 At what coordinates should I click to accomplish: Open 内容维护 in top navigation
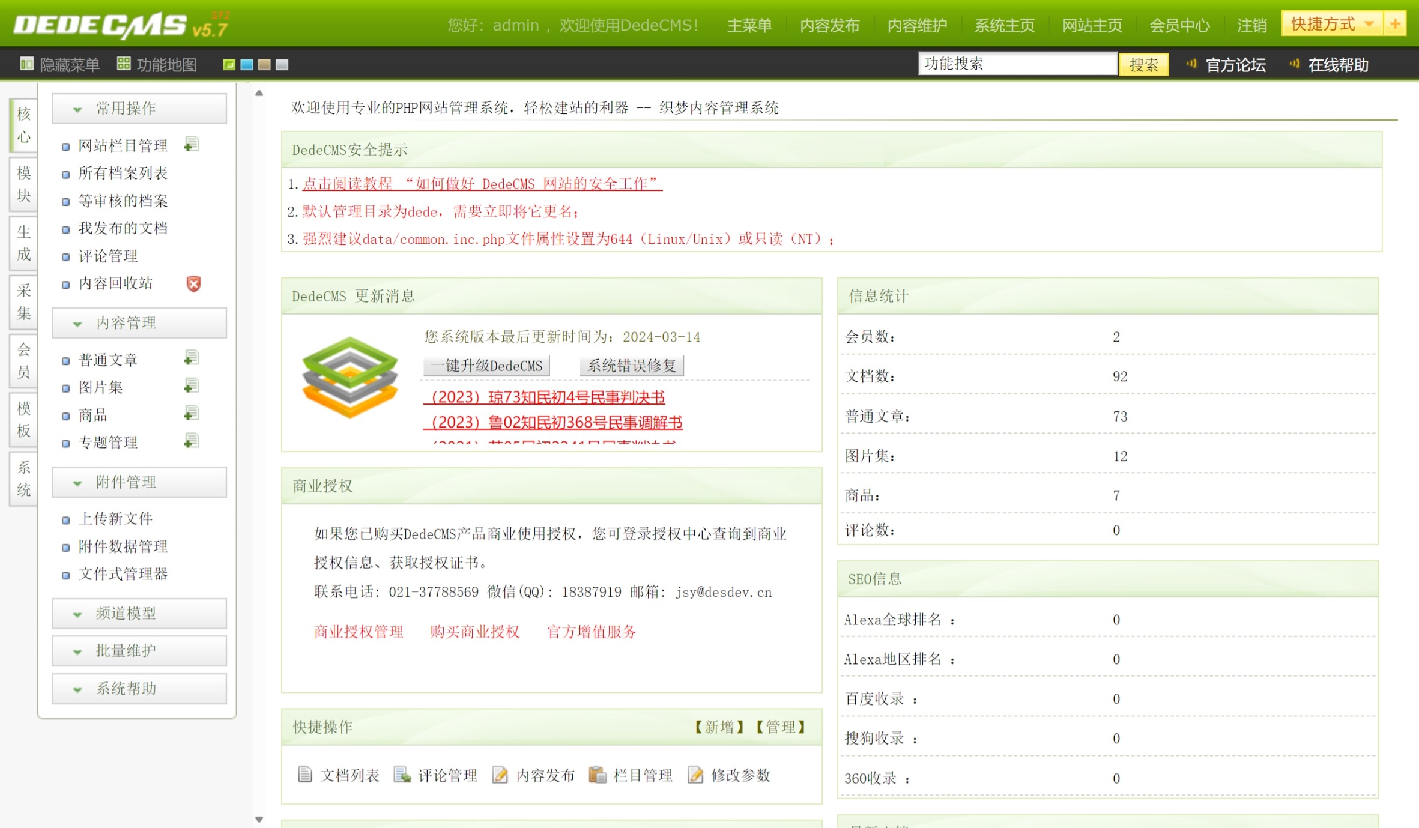917,25
